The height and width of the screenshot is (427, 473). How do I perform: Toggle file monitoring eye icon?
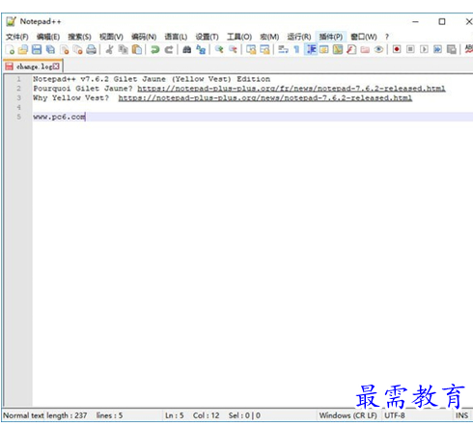[378, 49]
